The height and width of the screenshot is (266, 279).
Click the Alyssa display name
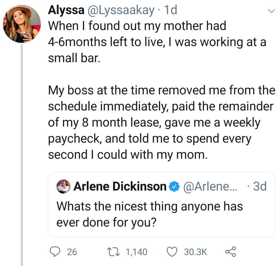click(66, 10)
